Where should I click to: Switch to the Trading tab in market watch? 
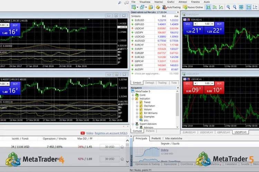162,83
